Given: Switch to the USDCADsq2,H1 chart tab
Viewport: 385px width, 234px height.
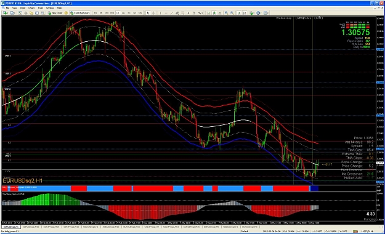Looking at the screenshot, I should (91, 227).
